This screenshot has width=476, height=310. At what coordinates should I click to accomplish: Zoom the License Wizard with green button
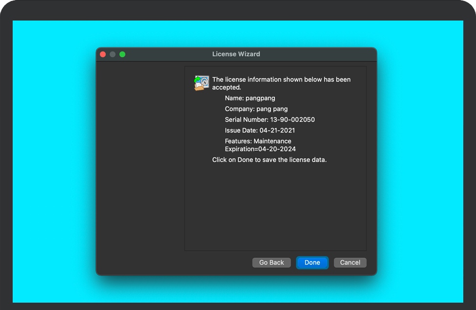[x=123, y=54]
